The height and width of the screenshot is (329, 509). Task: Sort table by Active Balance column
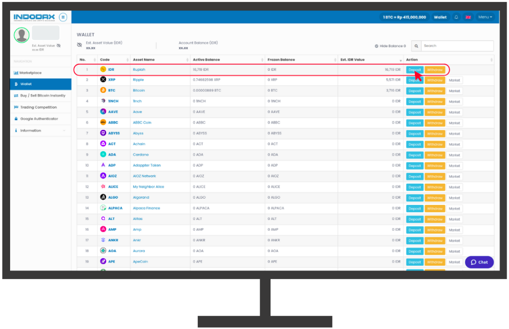coord(228,59)
